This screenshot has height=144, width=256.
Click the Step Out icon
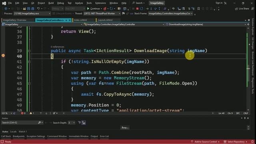[x=159, y=9]
